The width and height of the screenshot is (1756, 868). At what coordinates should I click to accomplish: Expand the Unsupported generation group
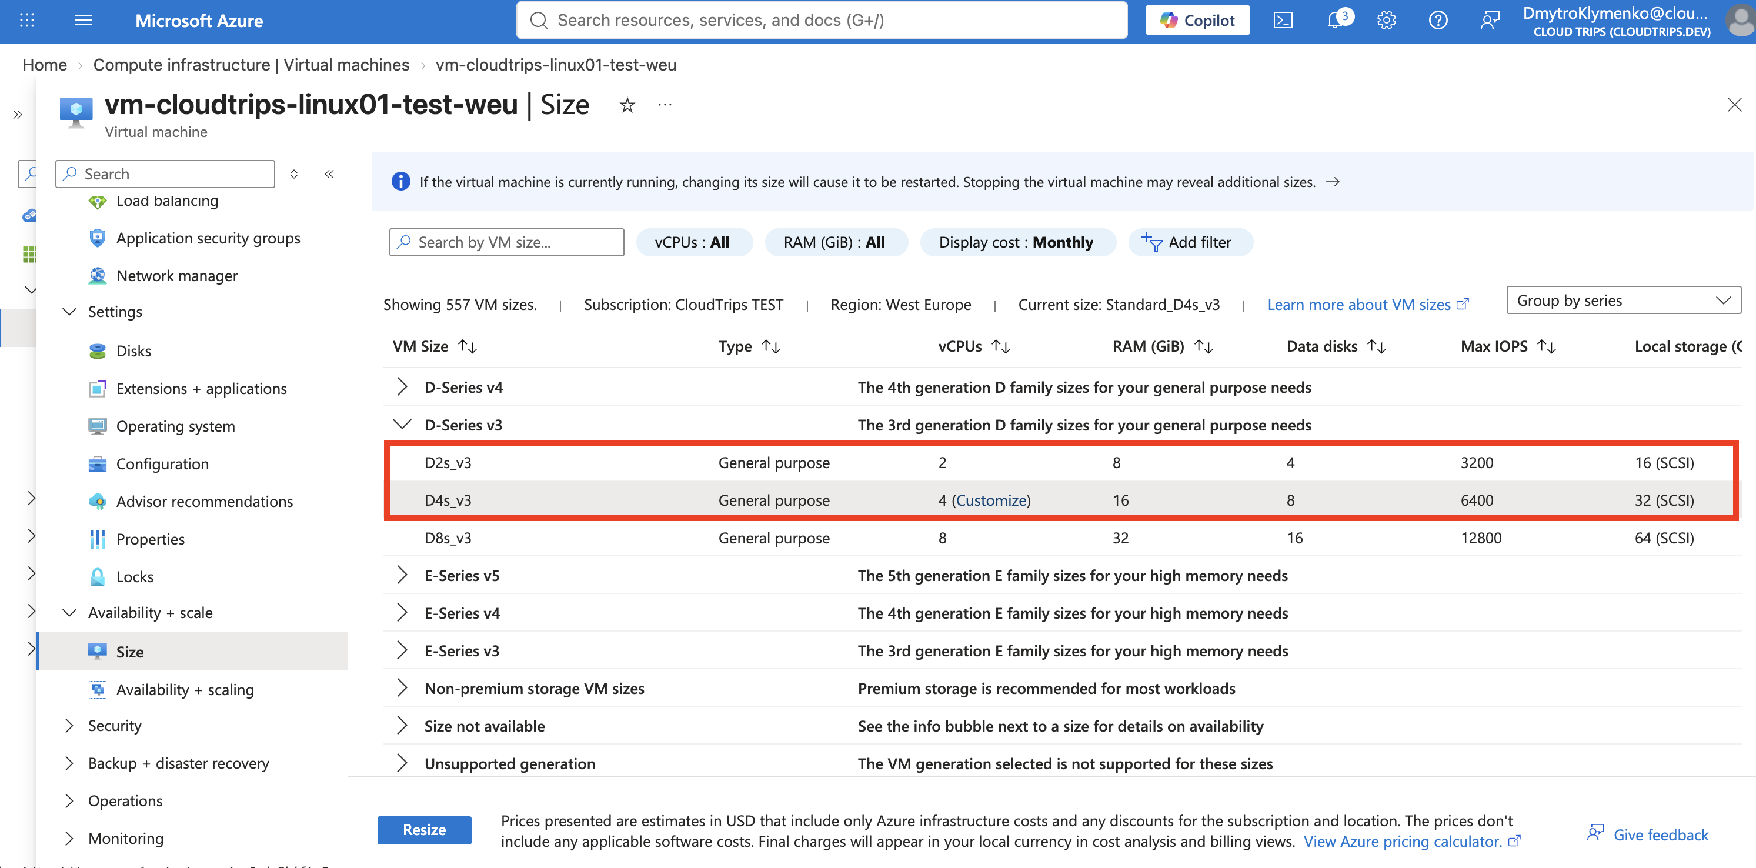402,763
